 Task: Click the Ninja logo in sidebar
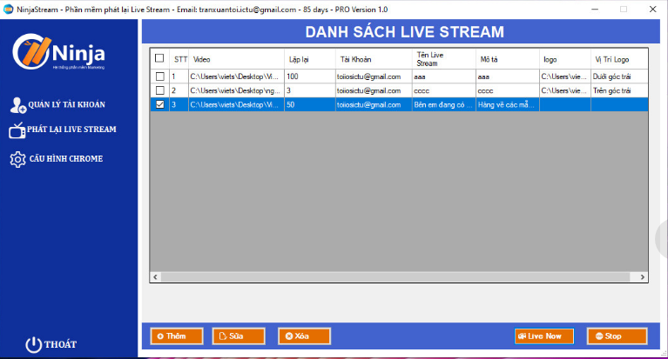pyautogui.click(x=58, y=52)
